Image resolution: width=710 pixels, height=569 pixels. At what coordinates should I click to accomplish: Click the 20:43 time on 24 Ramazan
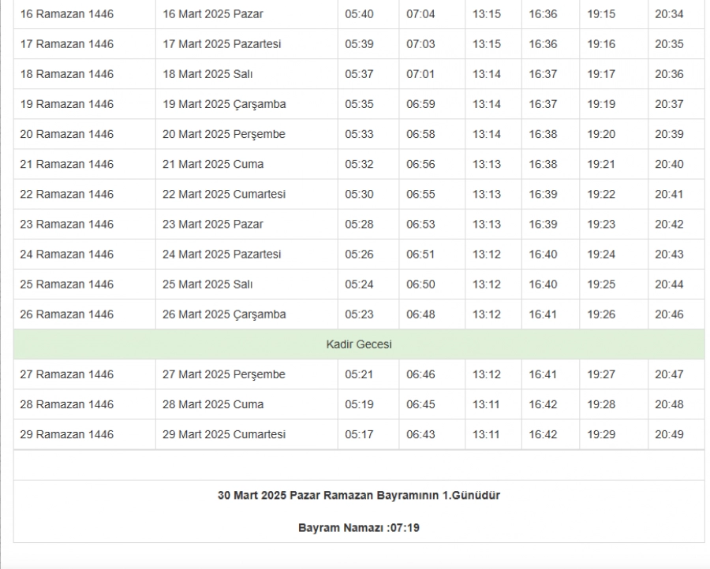[x=669, y=254]
